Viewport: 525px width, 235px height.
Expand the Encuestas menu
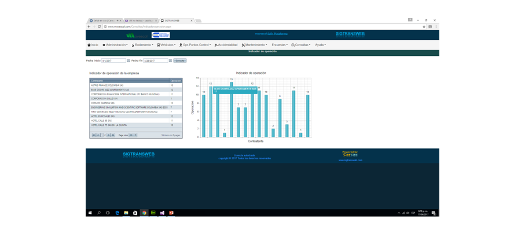(280, 44)
